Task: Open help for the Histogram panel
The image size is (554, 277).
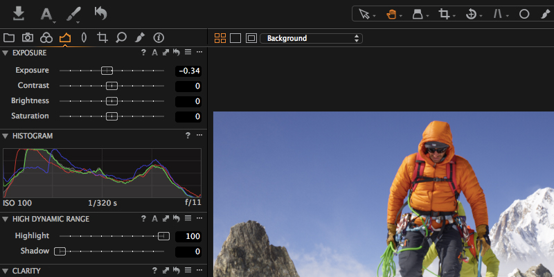Action: [x=187, y=136]
